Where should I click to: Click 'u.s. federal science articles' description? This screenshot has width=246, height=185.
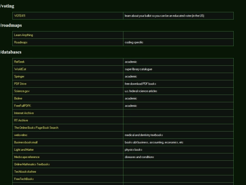141,91
